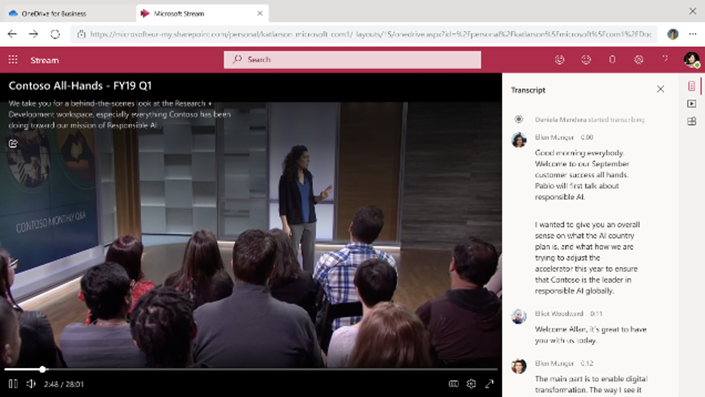The width and height of the screenshot is (705, 397).
Task: Click Eliot Woodward avatar in transcript
Action: click(519, 316)
